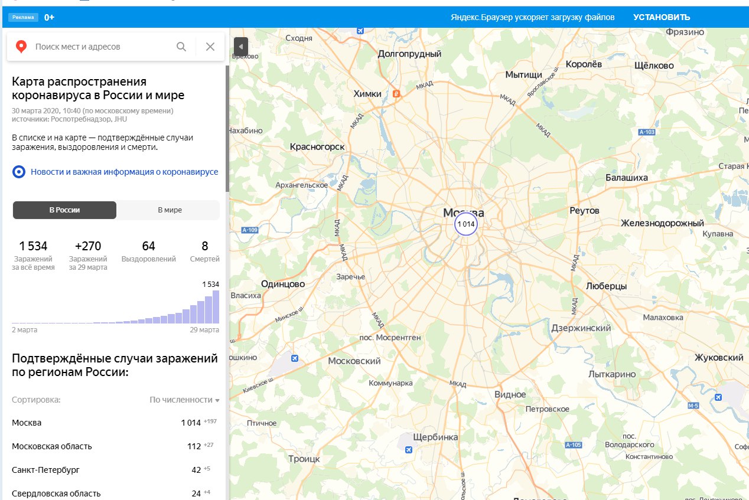Open the sorting dropdown По численности
The width and height of the screenshot is (749, 500).
point(184,400)
